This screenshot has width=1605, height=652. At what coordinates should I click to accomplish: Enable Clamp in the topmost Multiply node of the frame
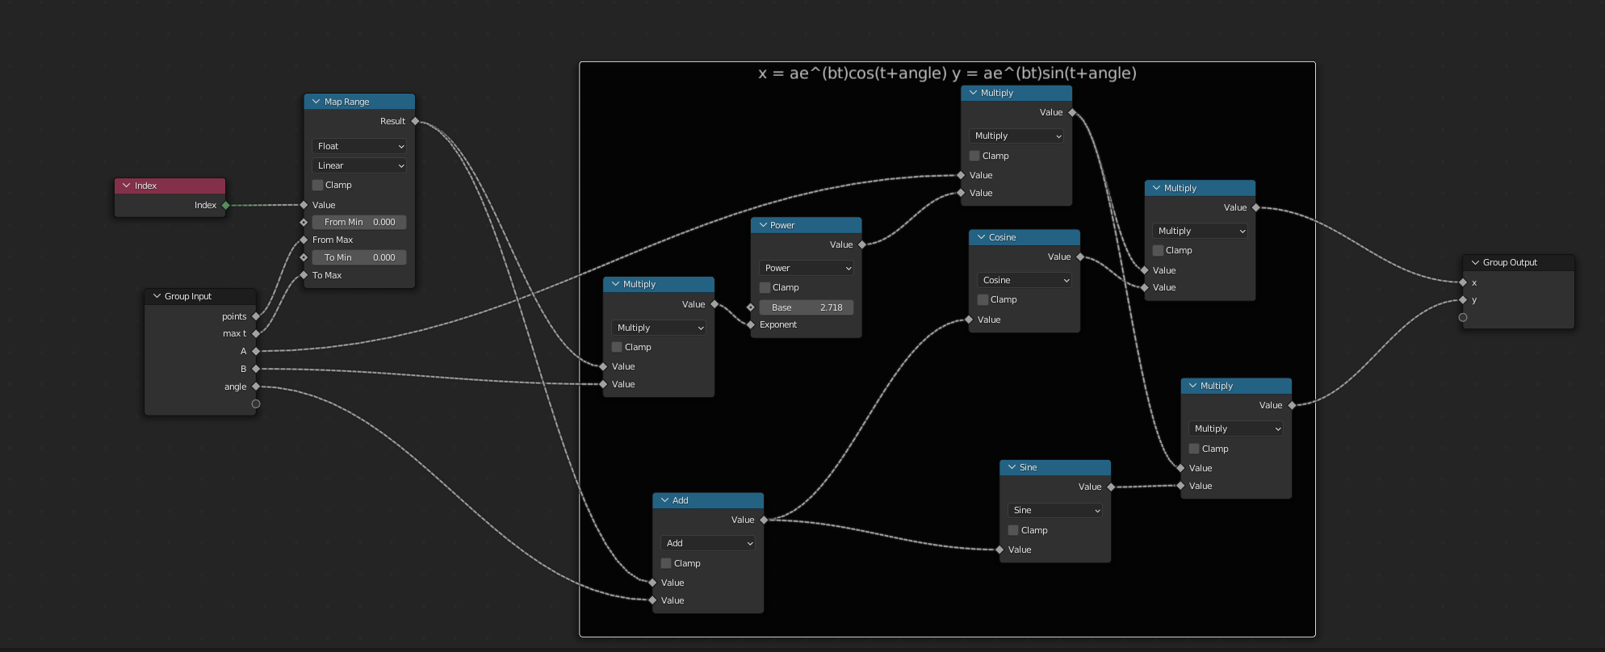point(974,156)
